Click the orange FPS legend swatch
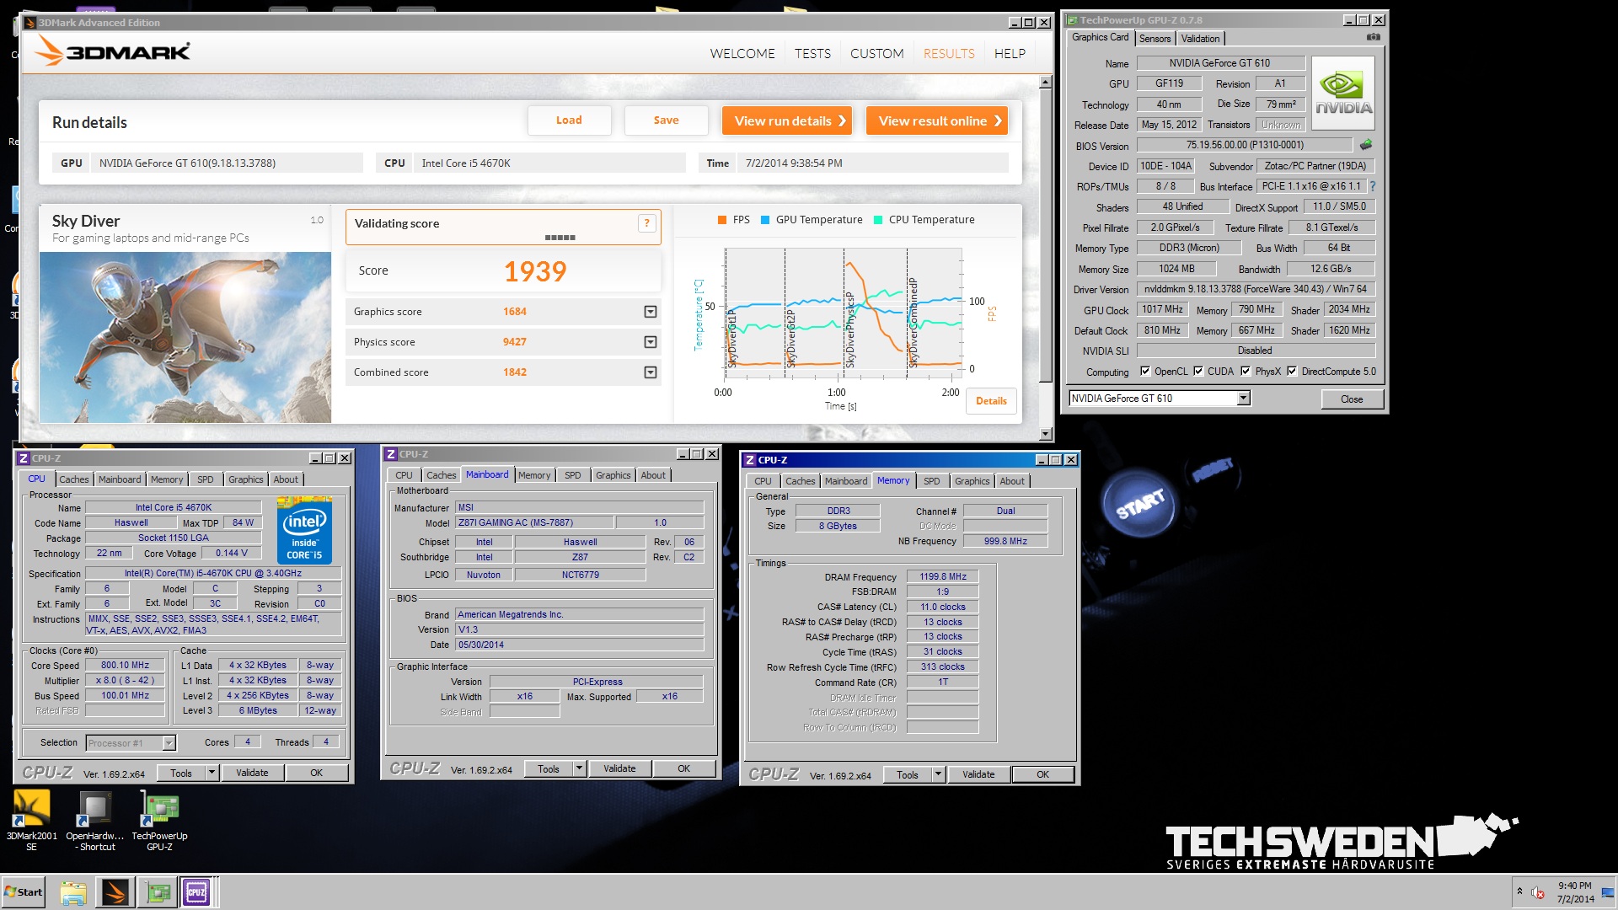 pyautogui.click(x=721, y=220)
